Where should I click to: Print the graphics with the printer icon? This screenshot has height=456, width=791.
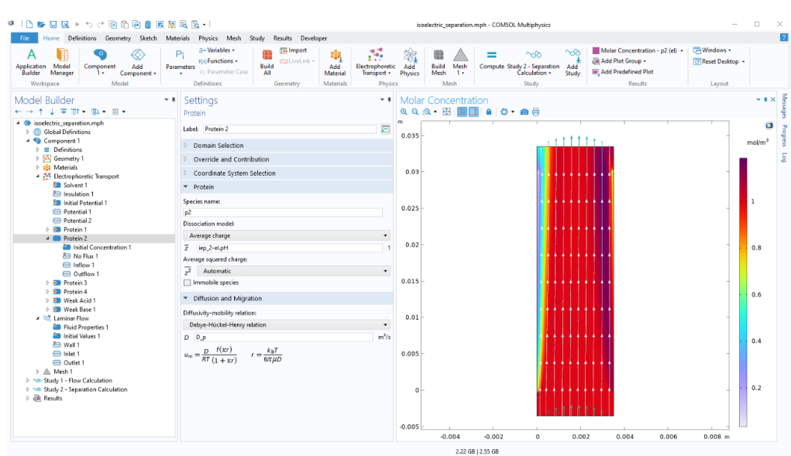coord(536,111)
